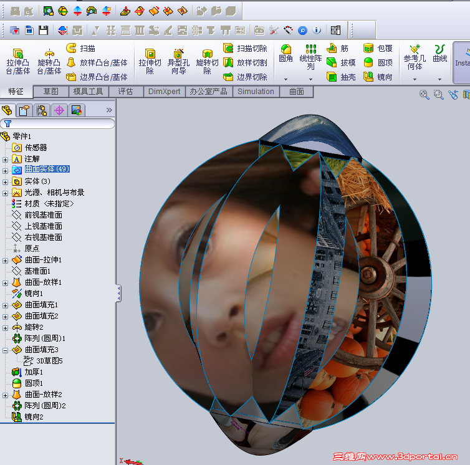Click the Draft (拔模) tool
The width and height of the screenshot is (470, 465).
click(x=341, y=63)
